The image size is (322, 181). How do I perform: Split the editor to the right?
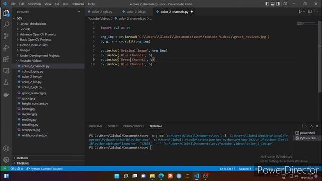pyautogui.click(x=310, y=12)
